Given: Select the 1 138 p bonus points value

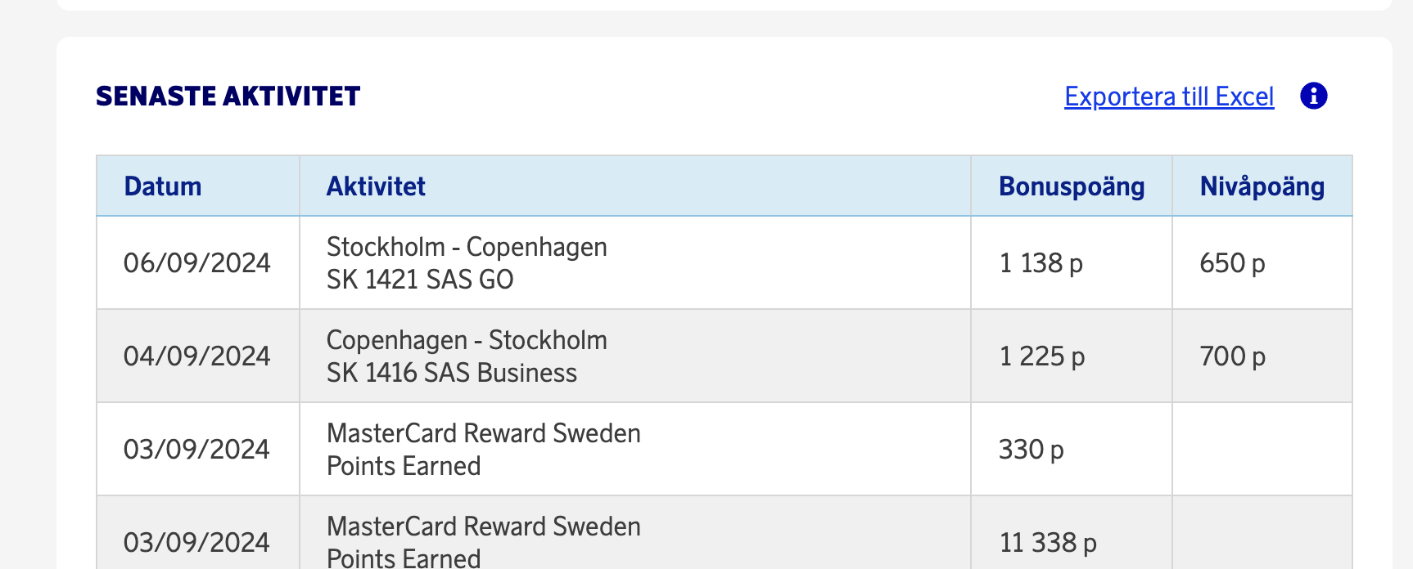Looking at the screenshot, I should pyautogui.click(x=1041, y=263).
